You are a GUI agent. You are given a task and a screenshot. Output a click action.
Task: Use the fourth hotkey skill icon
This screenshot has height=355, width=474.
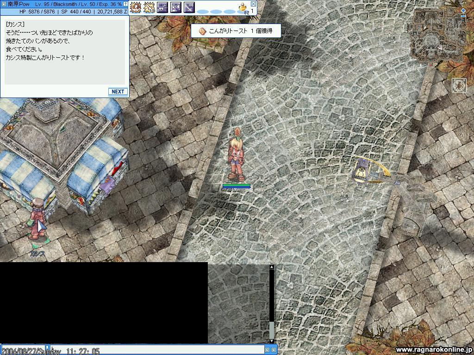175,7
